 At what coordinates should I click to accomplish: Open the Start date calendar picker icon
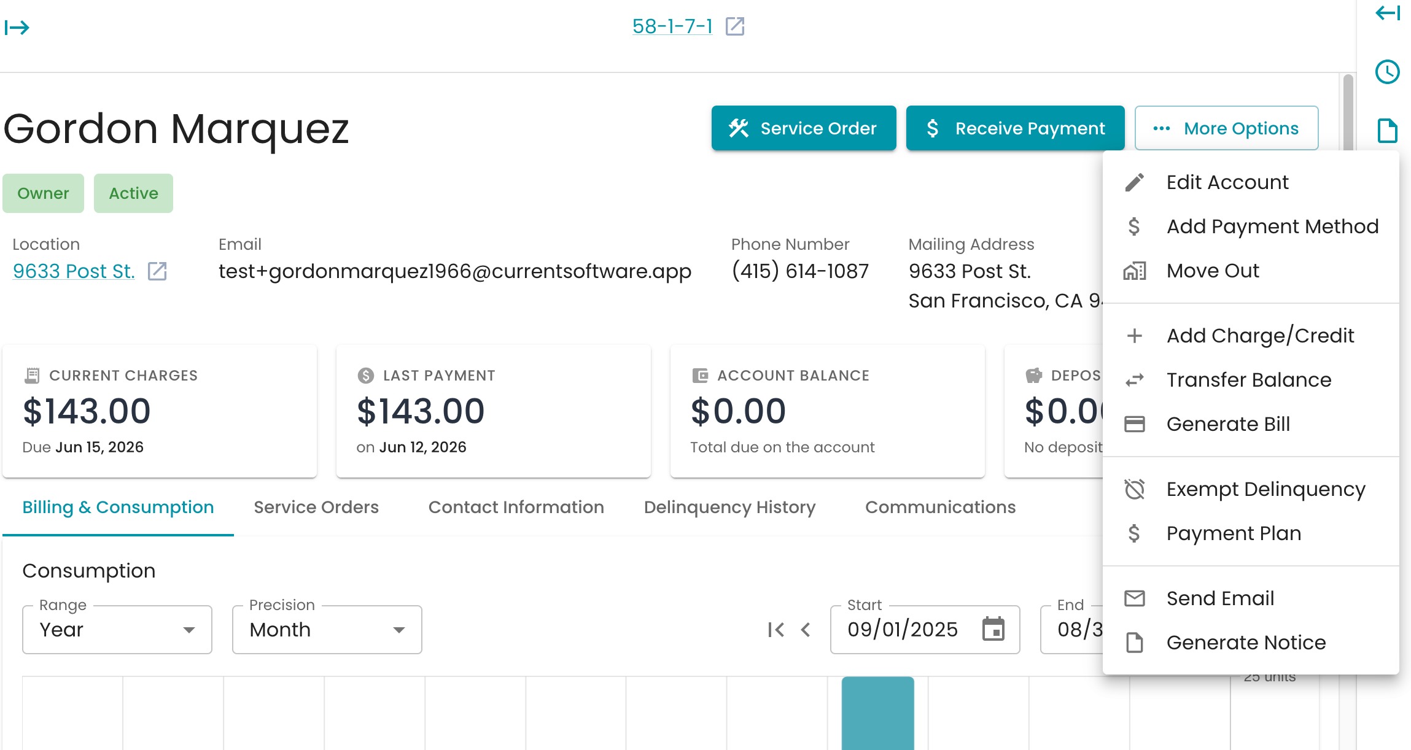993,629
